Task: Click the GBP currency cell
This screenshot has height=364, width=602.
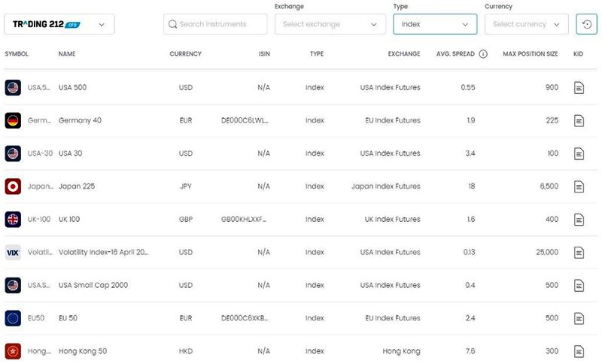Action: 186,220
